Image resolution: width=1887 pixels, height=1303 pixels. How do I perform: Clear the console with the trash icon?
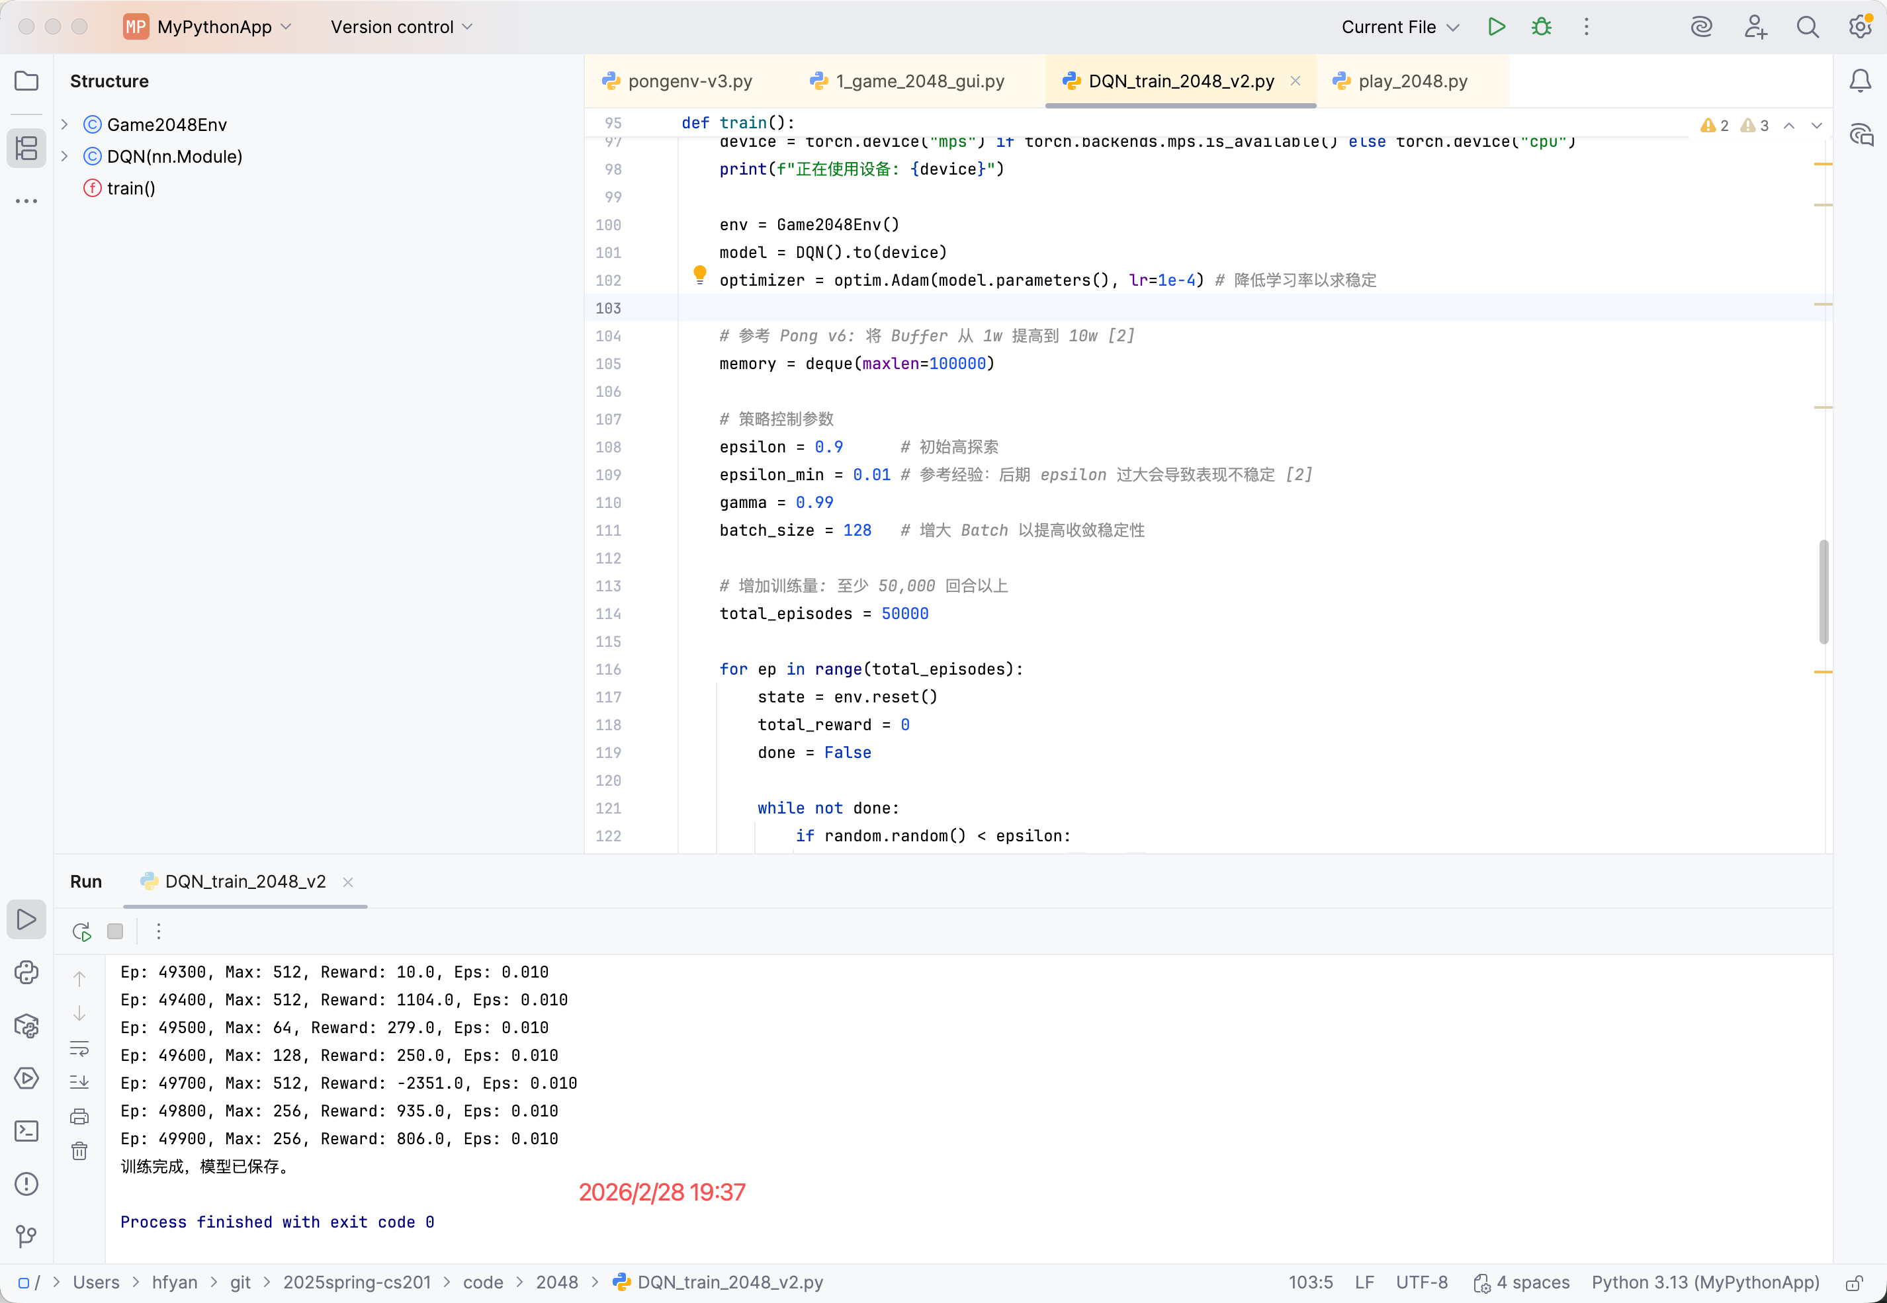pos(79,1151)
